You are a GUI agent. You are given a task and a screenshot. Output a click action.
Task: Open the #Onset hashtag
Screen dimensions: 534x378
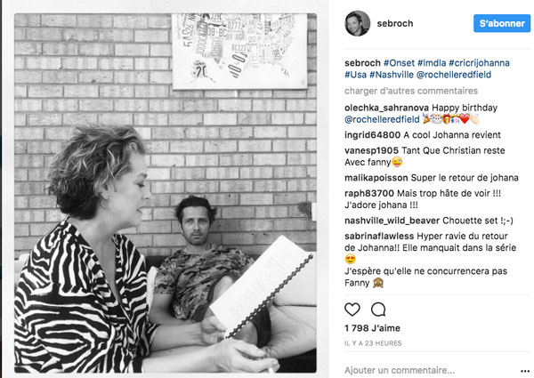point(399,63)
